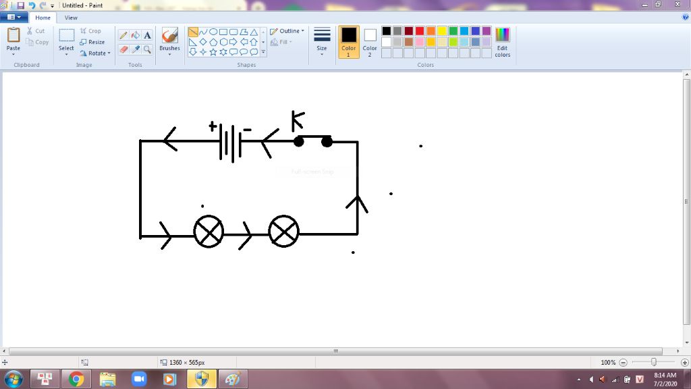
Task: Click the zoom out minus button
Action: tap(623, 363)
